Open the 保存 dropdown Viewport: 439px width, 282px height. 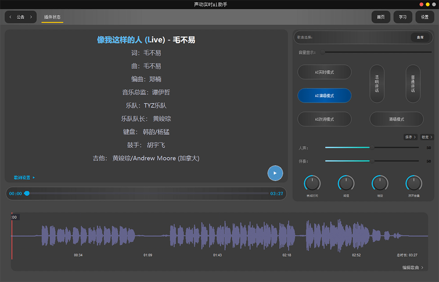coord(410,137)
